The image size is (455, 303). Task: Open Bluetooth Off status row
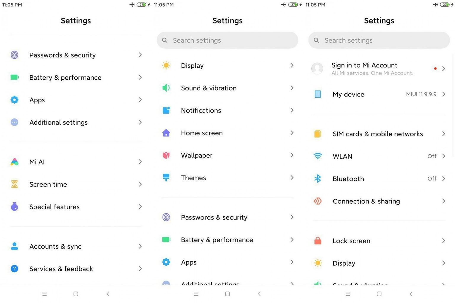click(379, 179)
